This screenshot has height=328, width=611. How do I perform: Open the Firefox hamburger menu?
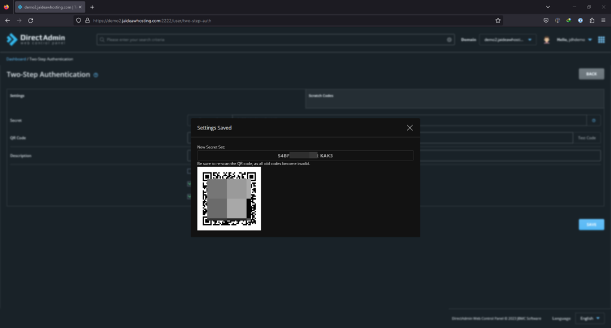pos(603,21)
